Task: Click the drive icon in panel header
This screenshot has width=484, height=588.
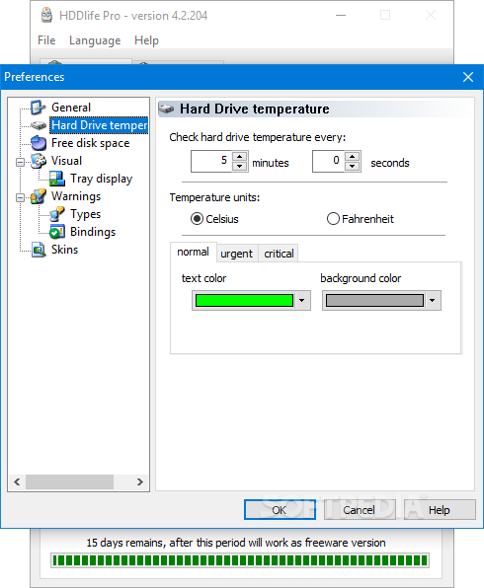Action: pos(166,110)
